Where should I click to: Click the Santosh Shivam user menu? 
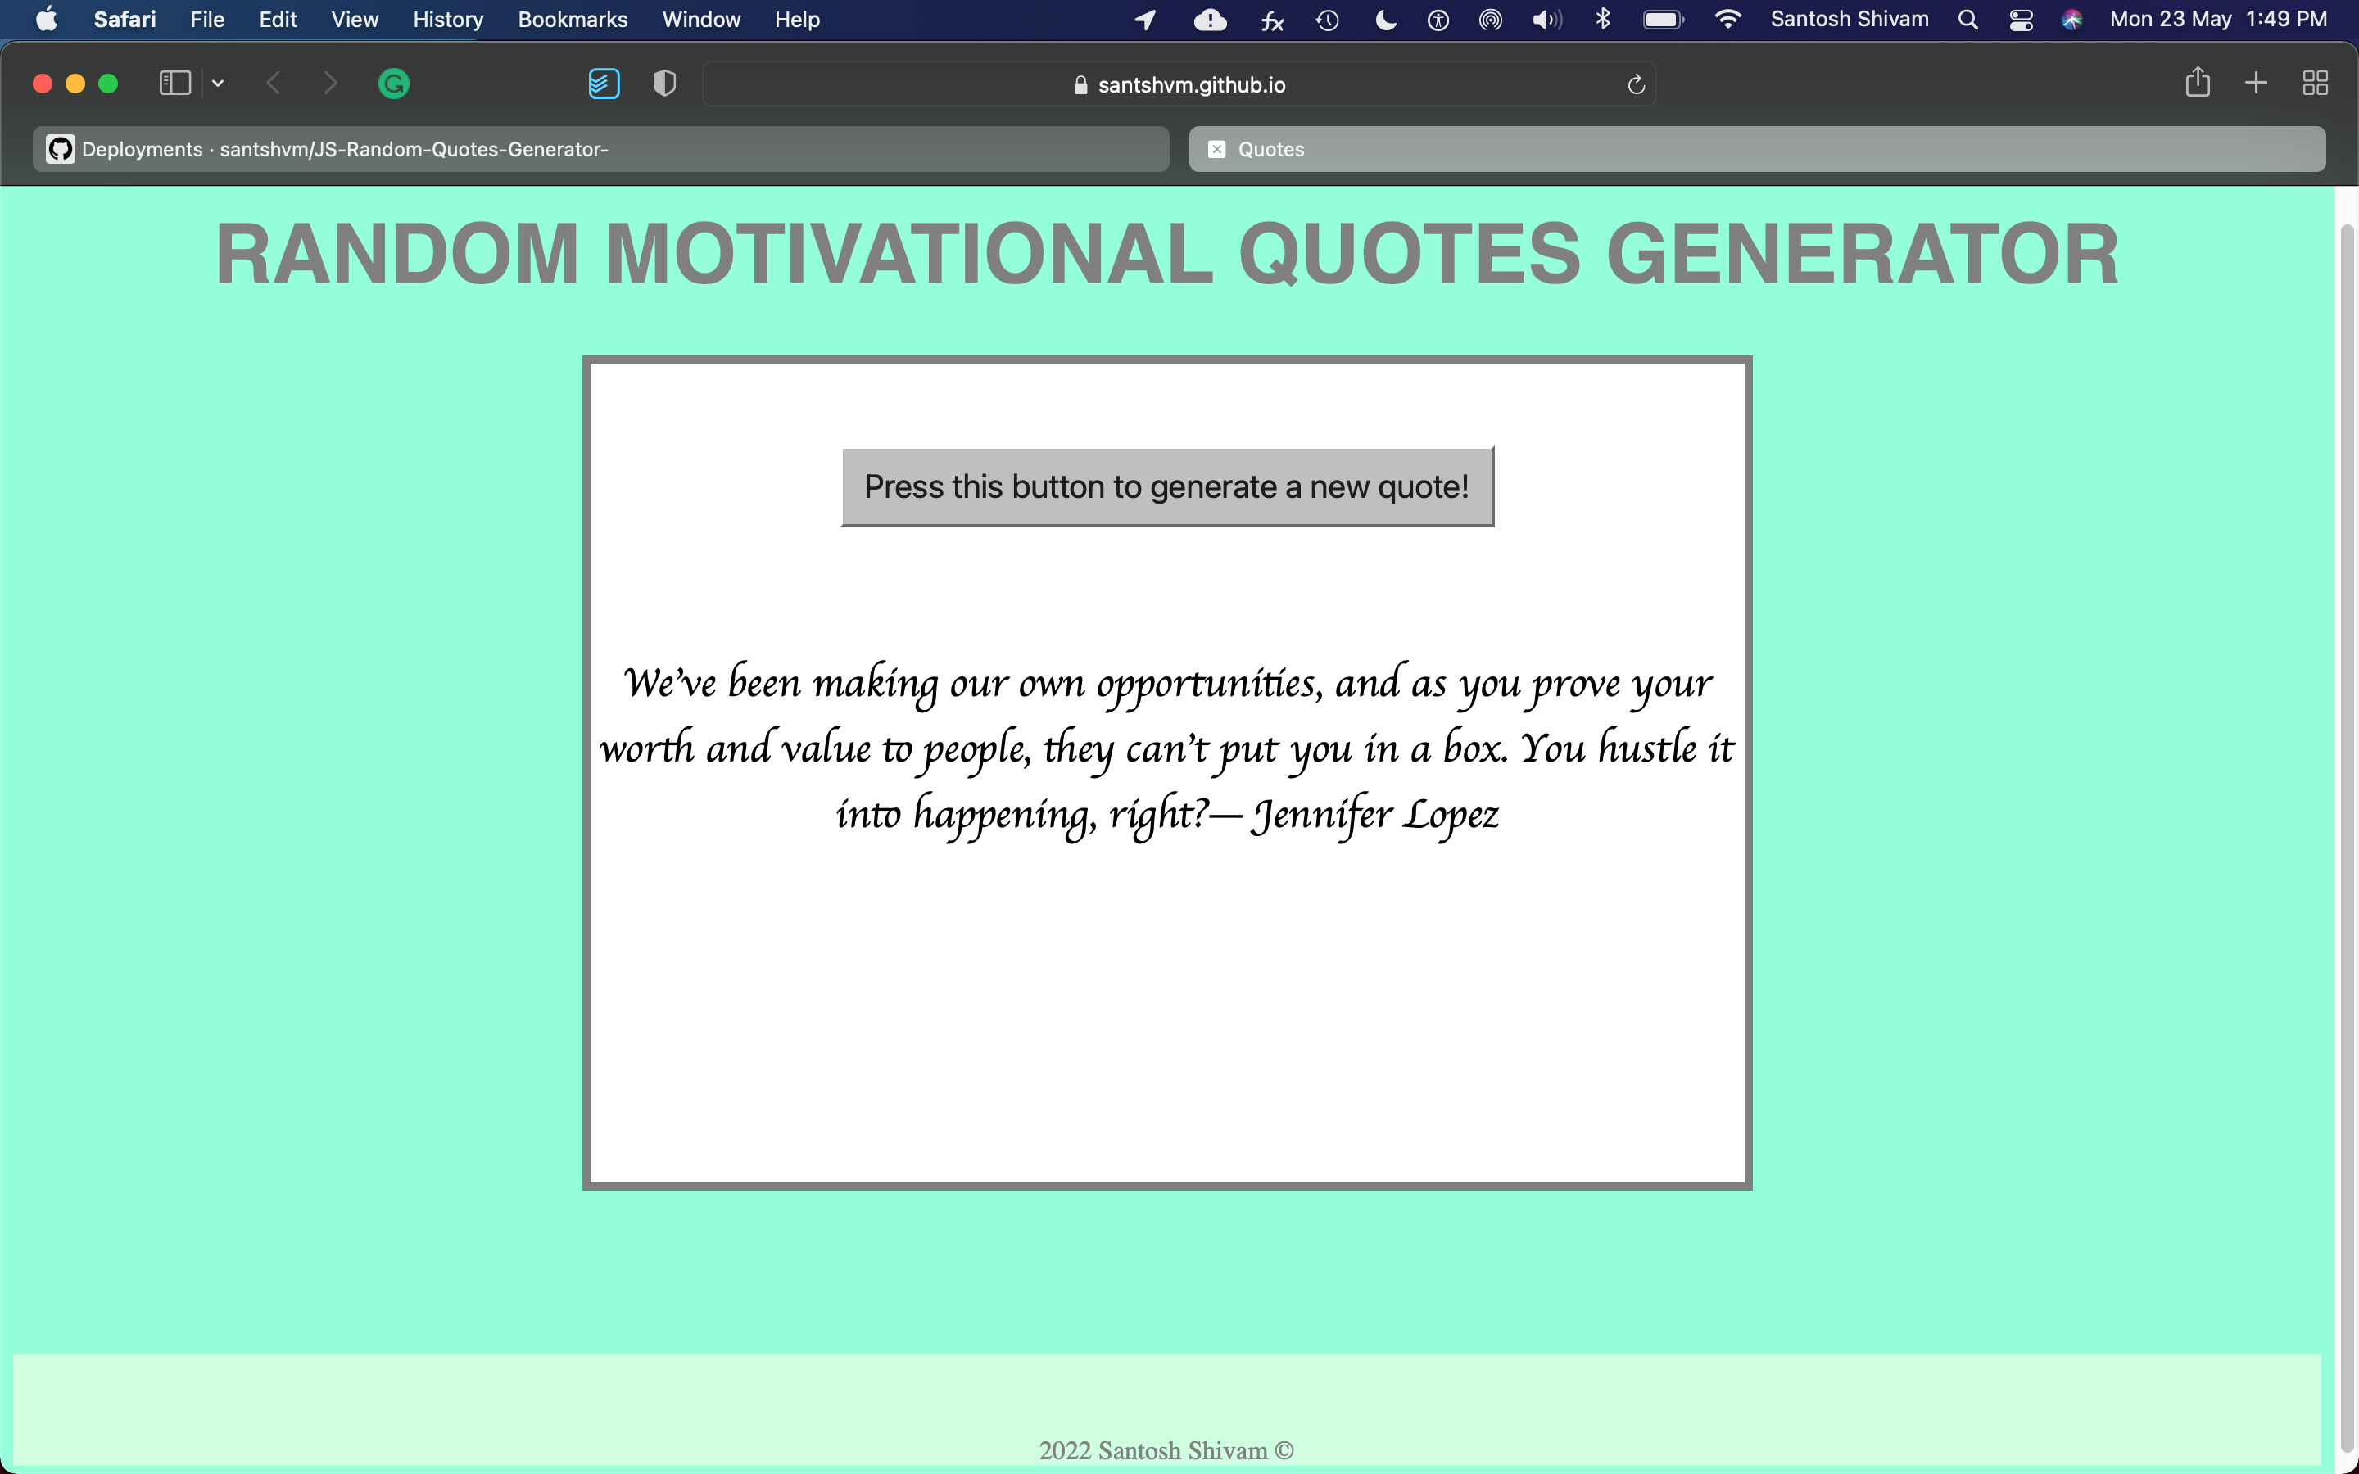(1850, 20)
